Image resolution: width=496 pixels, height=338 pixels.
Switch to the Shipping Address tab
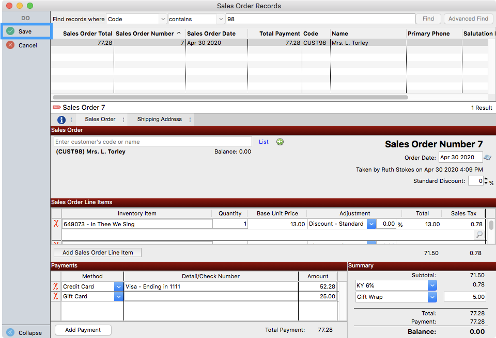[x=159, y=120]
